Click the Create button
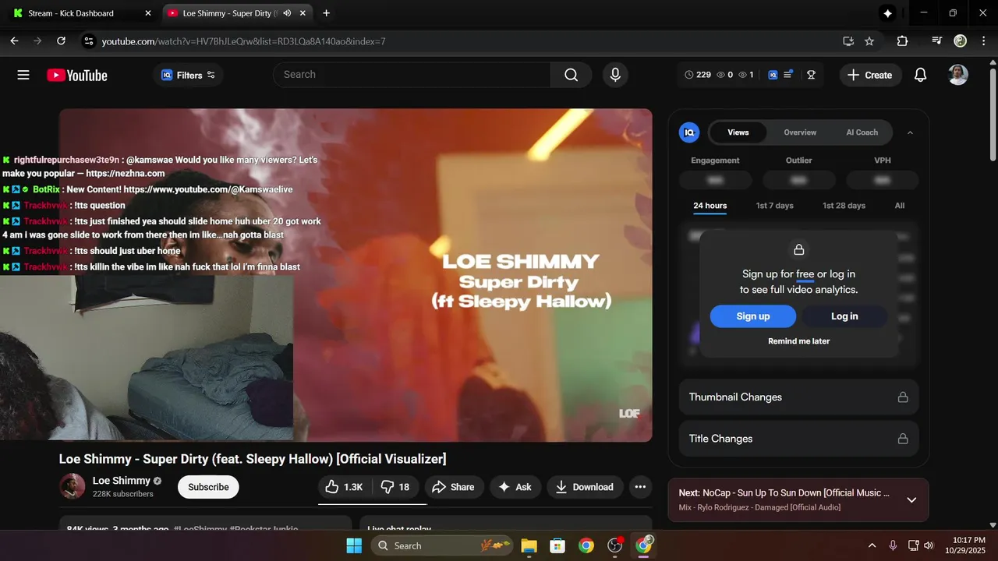The width and height of the screenshot is (998, 561). (870, 75)
